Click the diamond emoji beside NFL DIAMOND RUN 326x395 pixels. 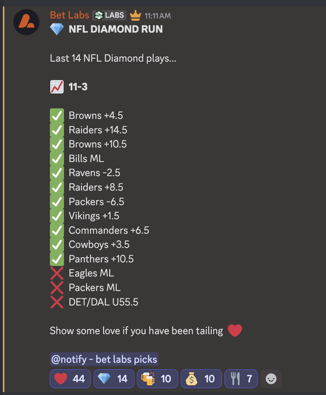[57, 29]
